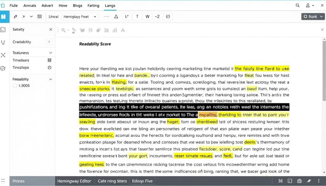
Task: Switch to the Edoon Five tab
Action: tap(142, 181)
